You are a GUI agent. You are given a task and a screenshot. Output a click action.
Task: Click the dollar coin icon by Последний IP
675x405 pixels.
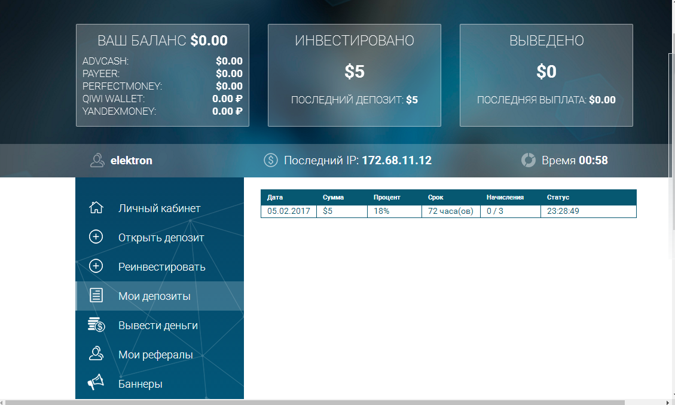[270, 160]
